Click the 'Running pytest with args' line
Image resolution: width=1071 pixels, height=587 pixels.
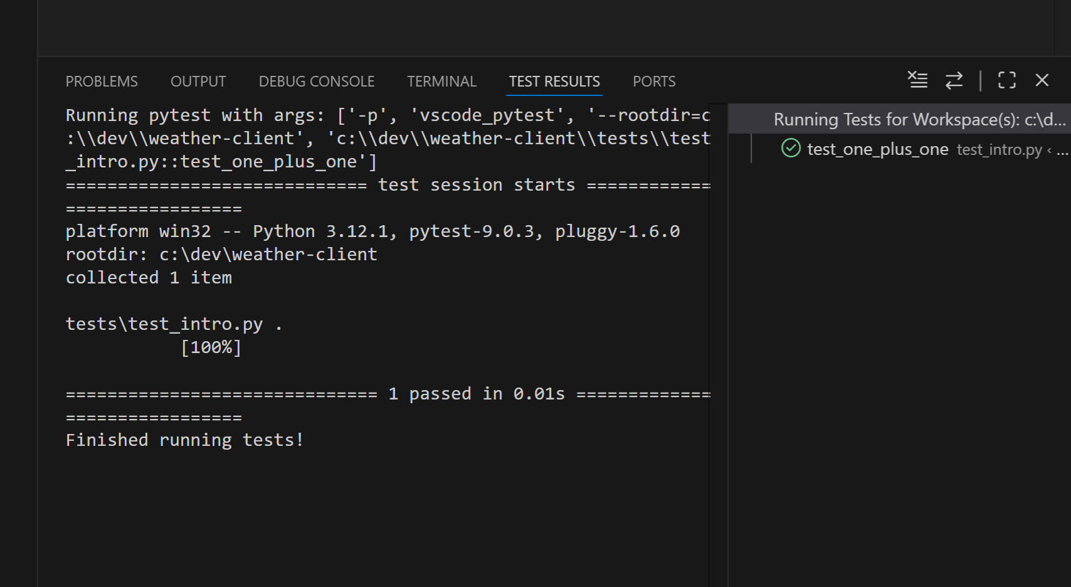coord(388,115)
